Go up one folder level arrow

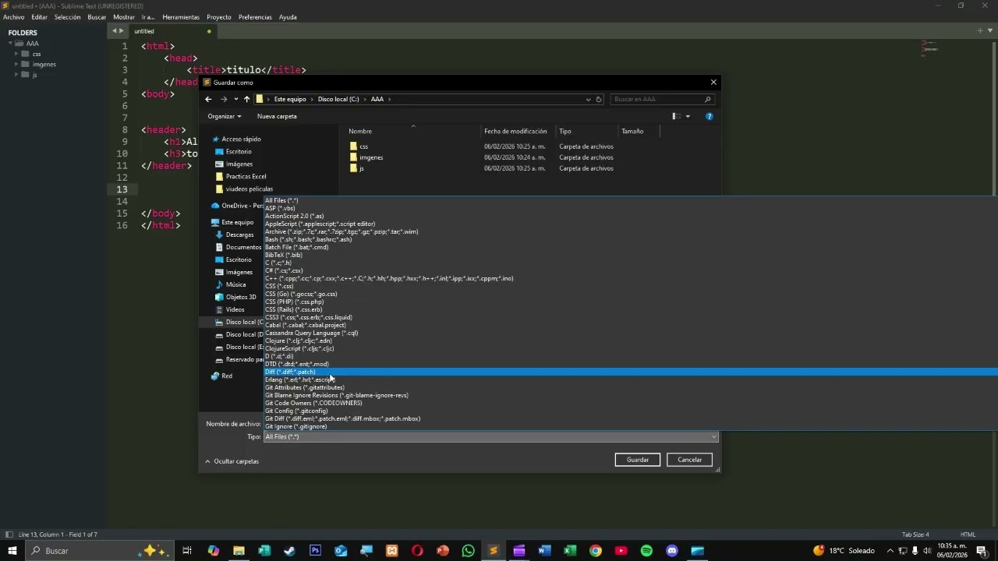tap(246, 99)
